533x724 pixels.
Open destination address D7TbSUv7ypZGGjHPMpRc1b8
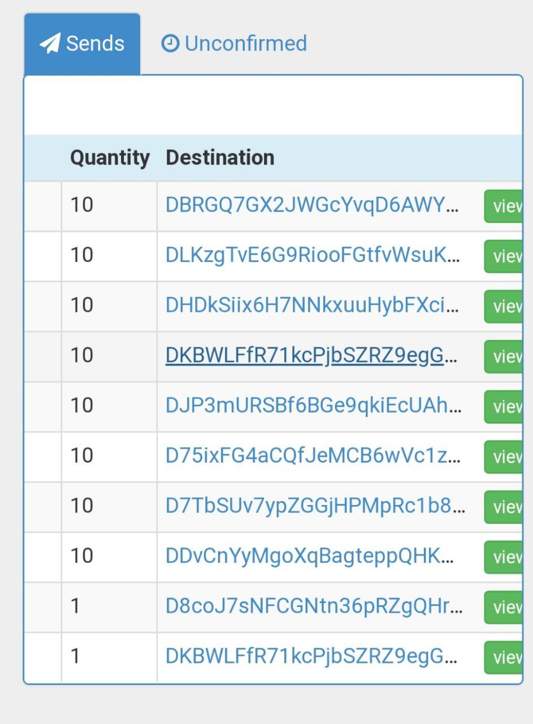(x=315, y=506)
